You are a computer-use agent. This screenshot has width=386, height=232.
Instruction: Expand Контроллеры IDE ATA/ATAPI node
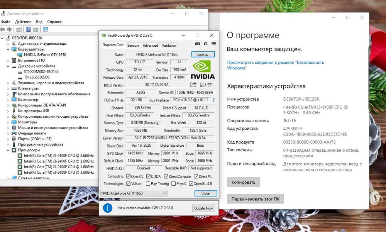8,105
